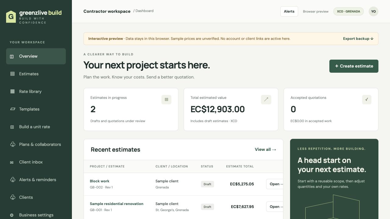This screenshot has width=390, height=219.
Task: Click the Total estimated value arrow icon
Action: [266, 99]
